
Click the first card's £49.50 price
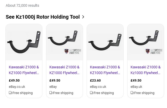[x=14, y=81]
